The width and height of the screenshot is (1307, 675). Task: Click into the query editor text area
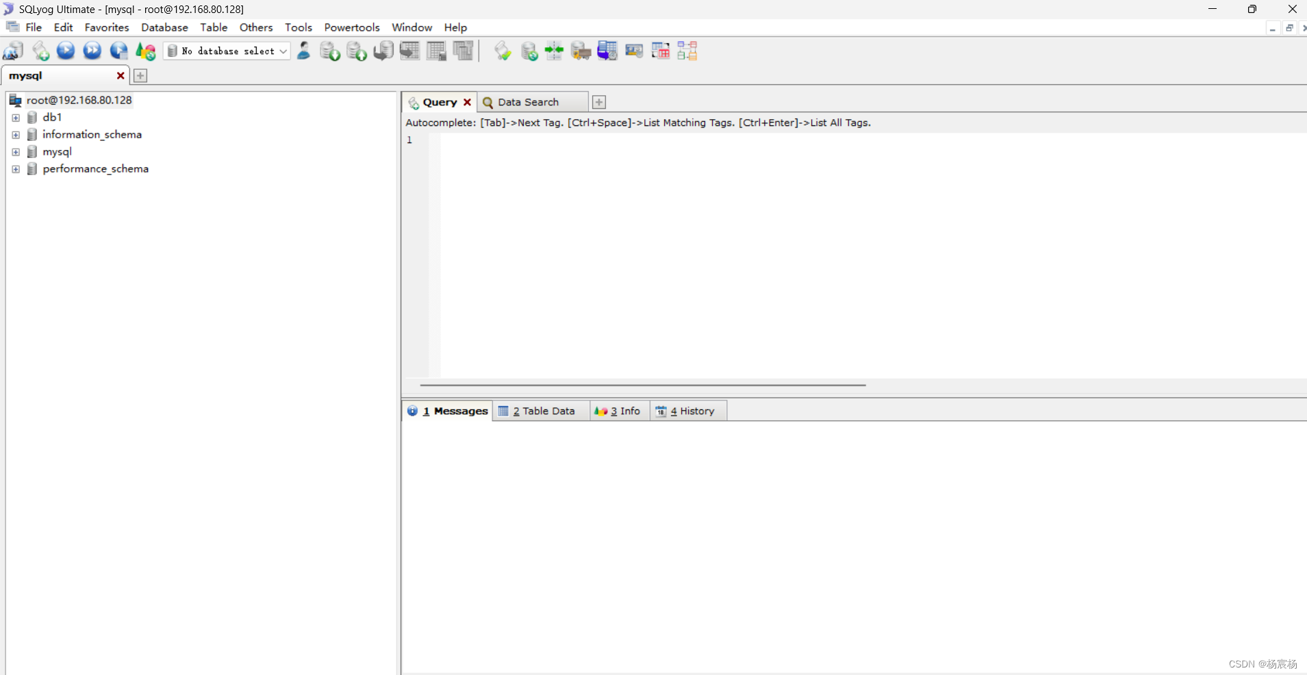tap(873, 255)
